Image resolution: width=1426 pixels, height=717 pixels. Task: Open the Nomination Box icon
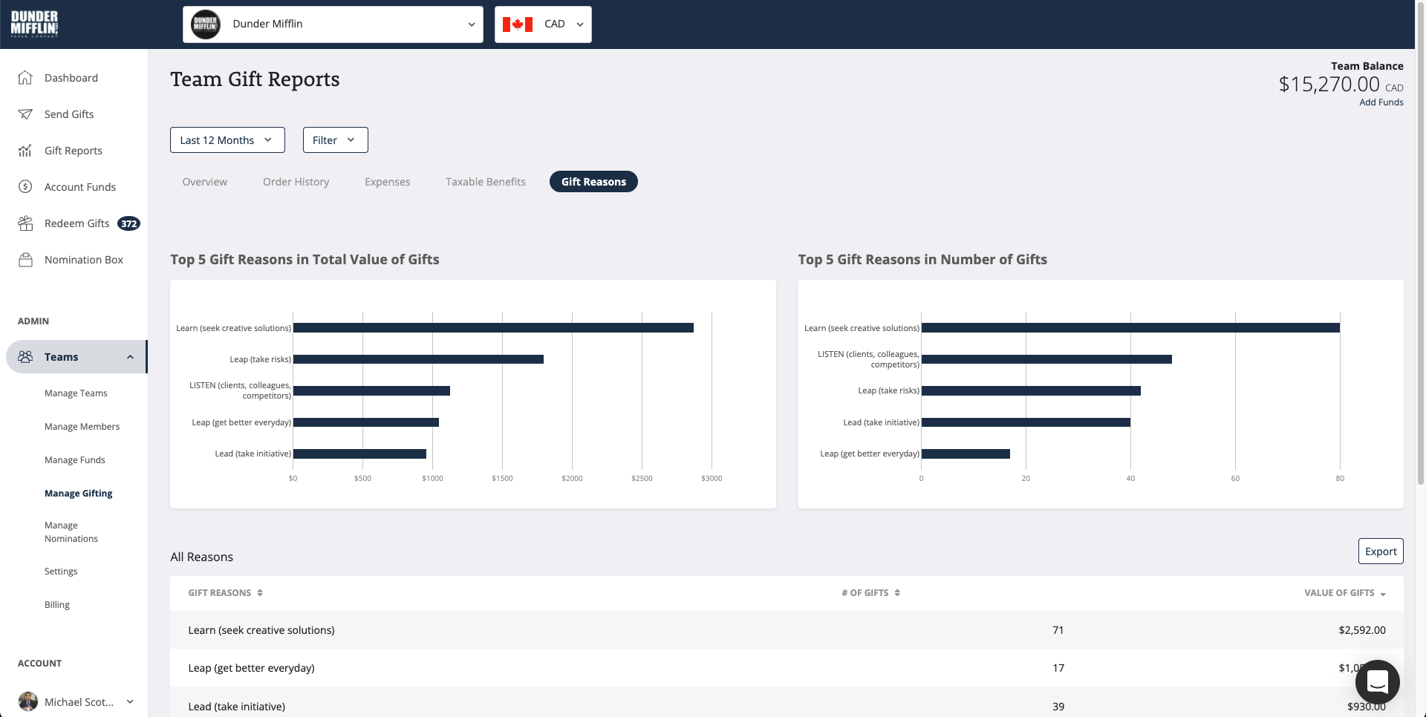[25, 259]
